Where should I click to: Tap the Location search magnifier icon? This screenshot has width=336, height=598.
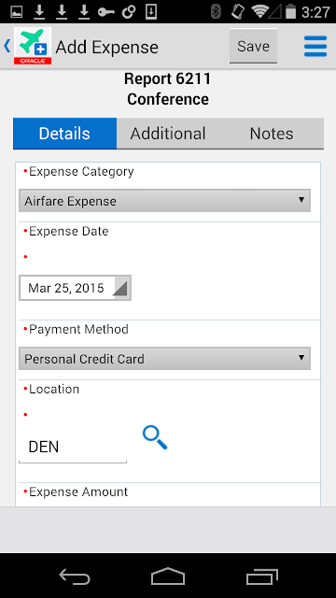point(155,438)
